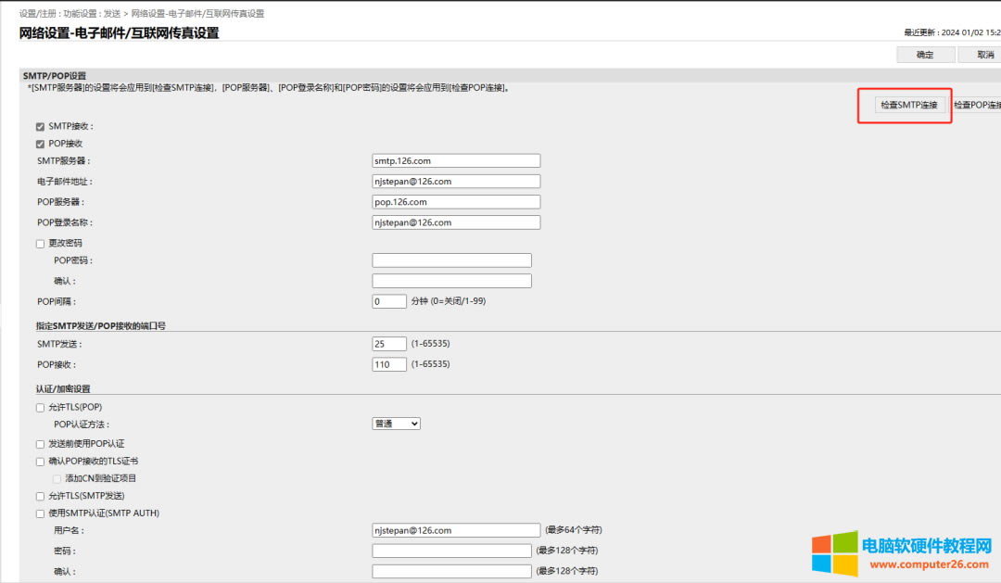This screenshot has width=1001, height=583.
Task: Toggle the POP接收 checkbox
Action: pos(40,144)
